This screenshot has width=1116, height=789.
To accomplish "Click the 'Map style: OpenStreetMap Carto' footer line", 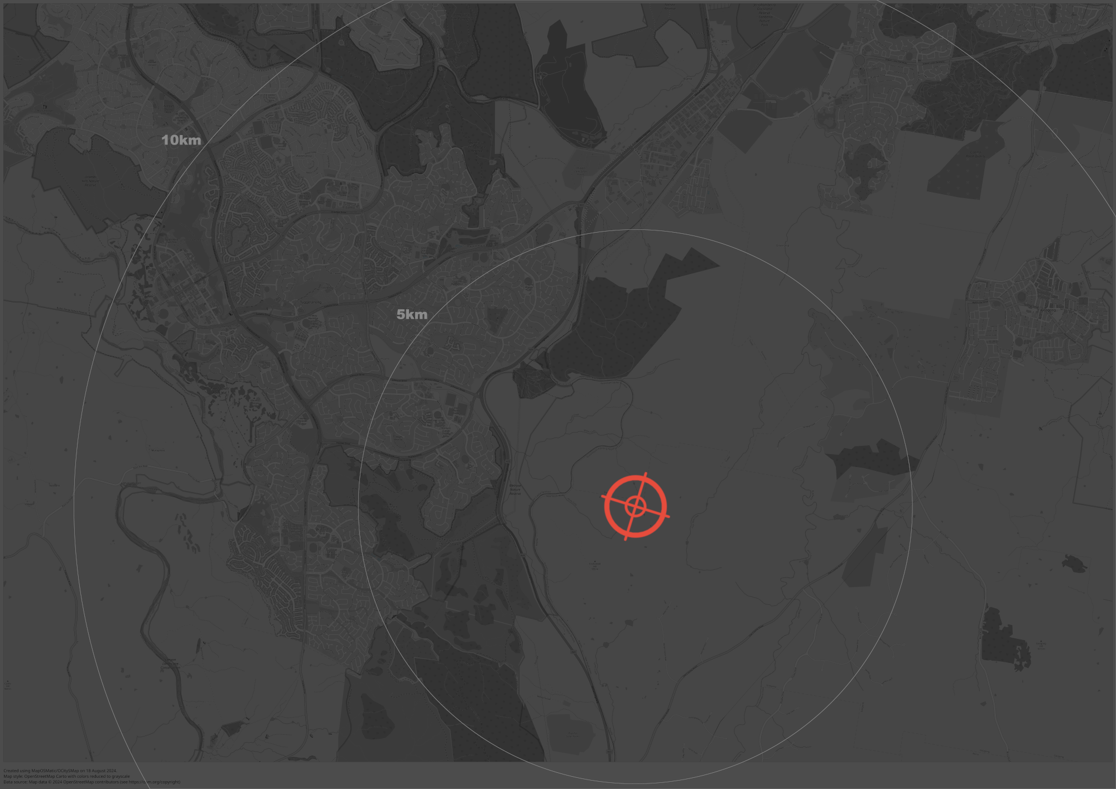I will 66,776.
